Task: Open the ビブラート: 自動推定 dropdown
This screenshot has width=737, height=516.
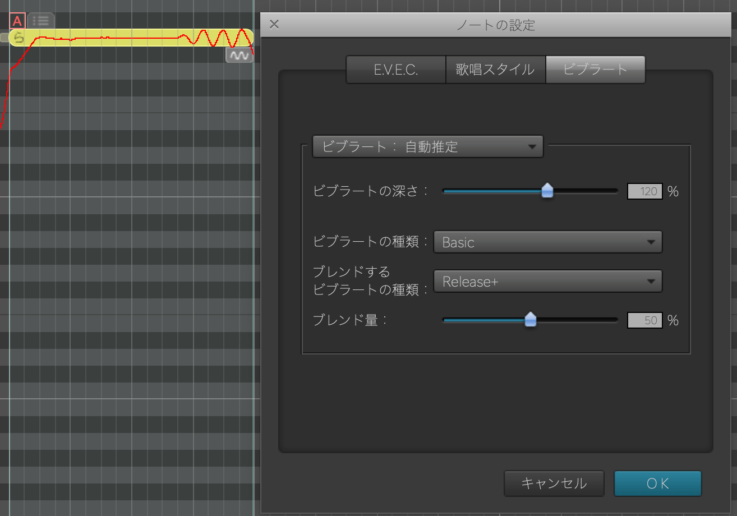Action: [x=427, y=147]
